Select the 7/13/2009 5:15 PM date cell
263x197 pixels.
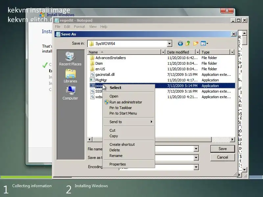pos(182,75)
